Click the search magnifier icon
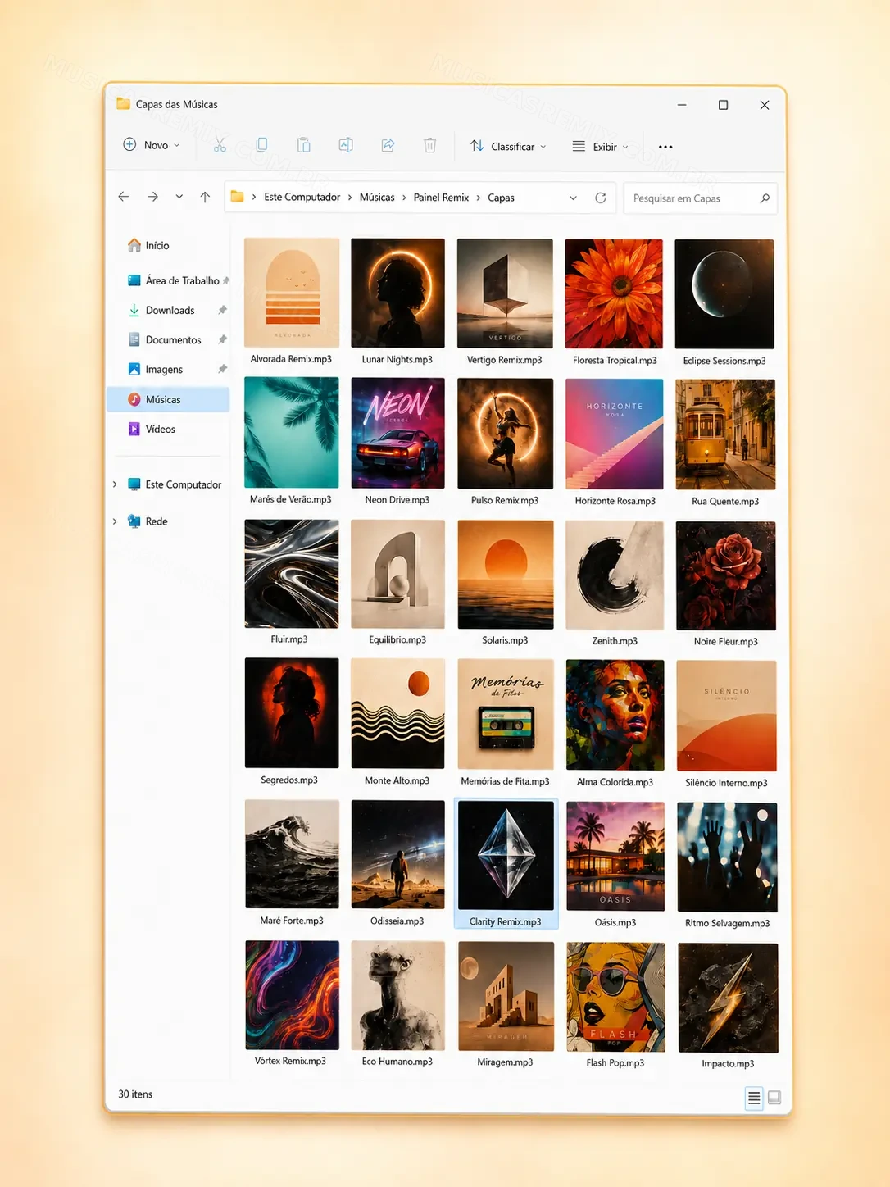890x1187 pixels. [765, 198]
